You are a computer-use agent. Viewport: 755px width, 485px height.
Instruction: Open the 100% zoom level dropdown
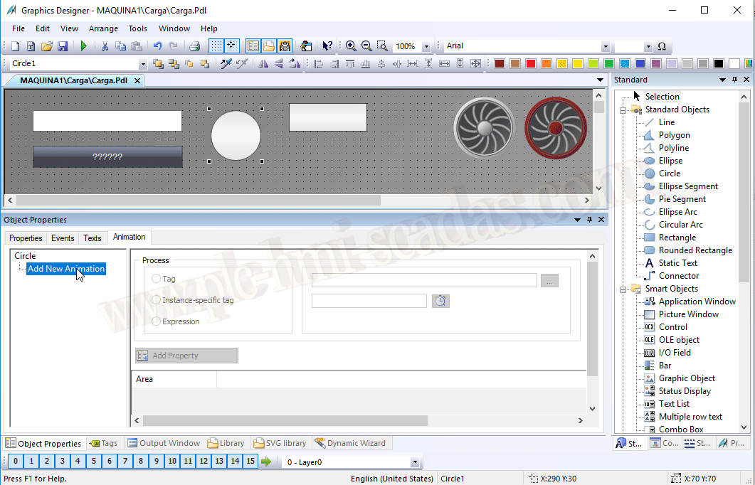click(426, 46)
